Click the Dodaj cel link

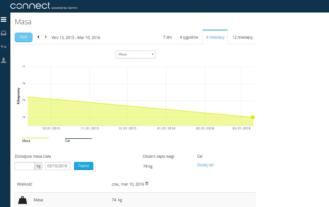pyautogui.click(x=205, y=165)
